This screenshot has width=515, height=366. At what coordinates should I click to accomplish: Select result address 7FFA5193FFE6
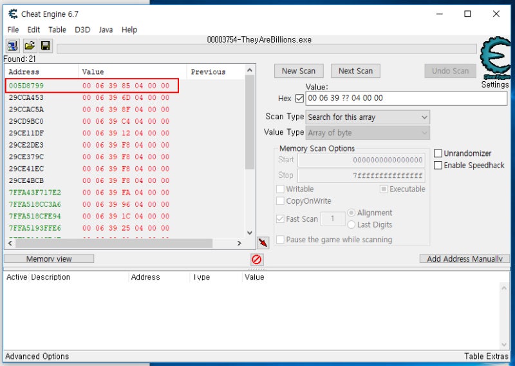click(35, 228)
